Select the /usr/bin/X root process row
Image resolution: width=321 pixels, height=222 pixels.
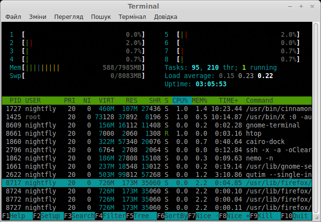pyautogui.click(x=157, y=117)
